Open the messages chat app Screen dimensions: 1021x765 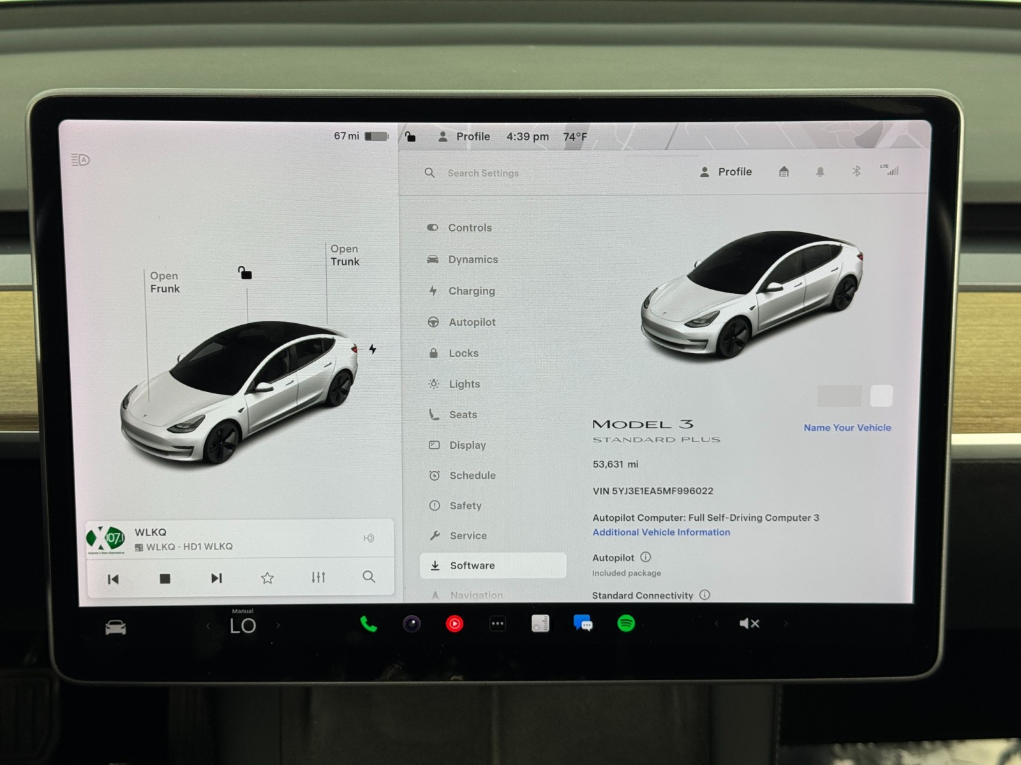(583, 623)
